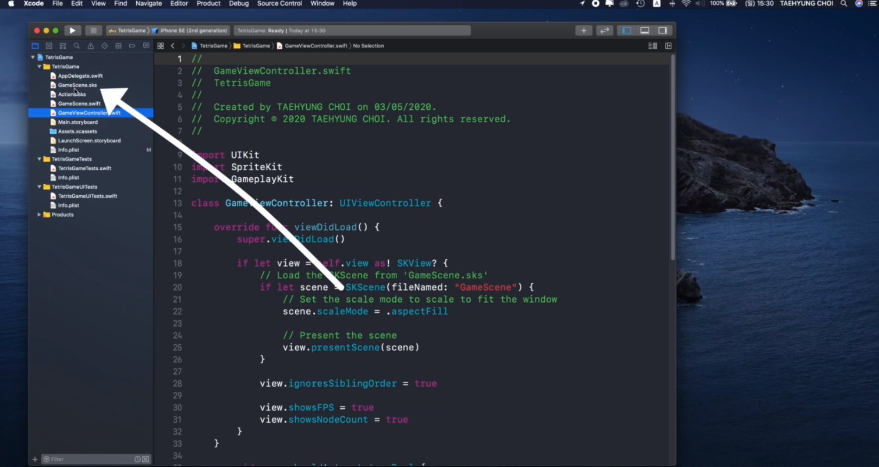Open the Apple menu
Screen dimensions: 879x467
pyautogui.click(x=11, y=4)
